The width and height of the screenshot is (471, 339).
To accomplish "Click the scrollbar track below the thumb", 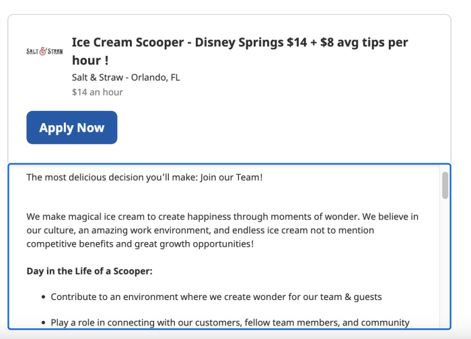I will (445, 269).
